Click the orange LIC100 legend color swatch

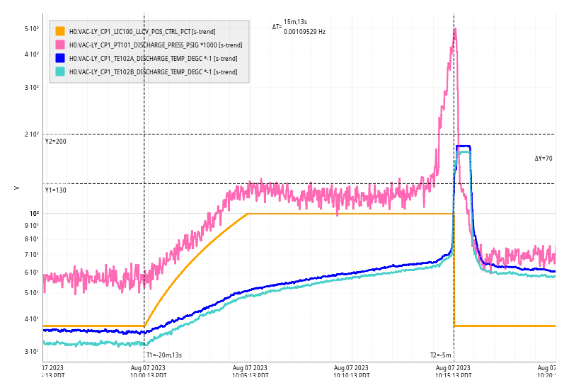60,31
